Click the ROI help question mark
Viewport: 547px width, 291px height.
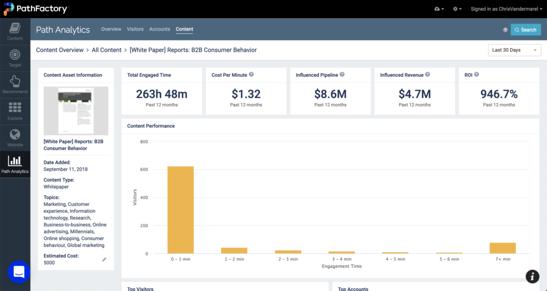coord(476,75)
